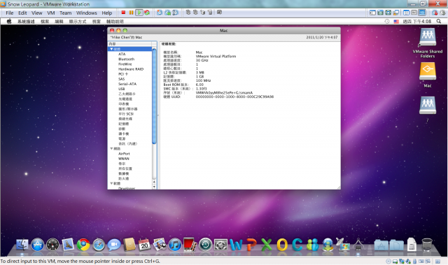Open the VMware View menu

[x=36, y=13]
